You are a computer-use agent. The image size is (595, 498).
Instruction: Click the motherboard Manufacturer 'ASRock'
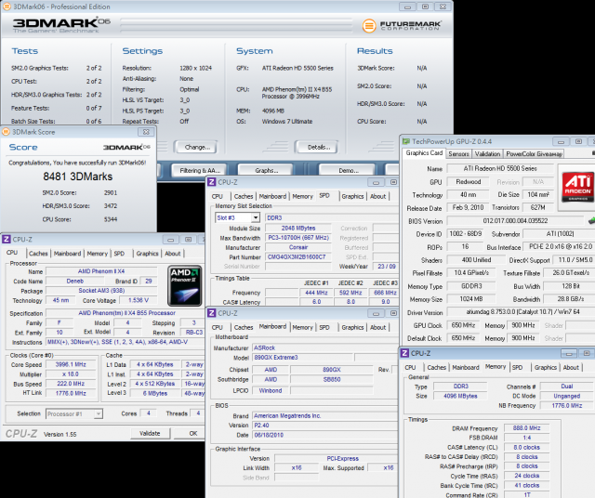(325, 347)
